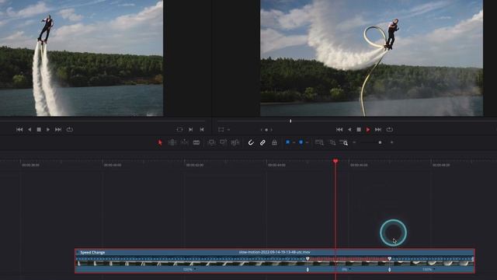Click the Overwrite Clip icon
Viewport: 497px width, 280px height.
point(223,142)
